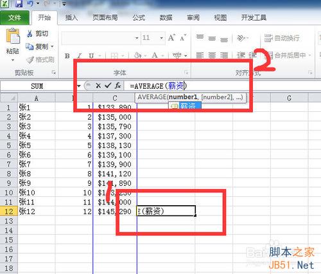Switch to the 数据 ribbon tab
Viewport: 321px width, 274px height.
click(x=166, y=17)
